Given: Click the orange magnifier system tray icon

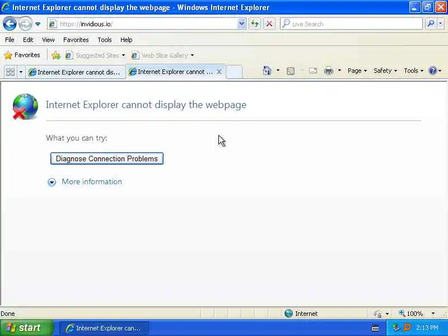Looking at the screenshot, I should [407, 328].
